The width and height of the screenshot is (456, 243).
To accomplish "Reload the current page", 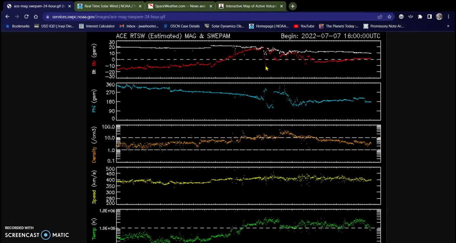I will [26, 17].
